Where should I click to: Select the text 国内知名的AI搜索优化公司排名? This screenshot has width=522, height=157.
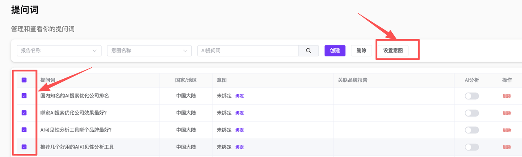tap(75, 96)
